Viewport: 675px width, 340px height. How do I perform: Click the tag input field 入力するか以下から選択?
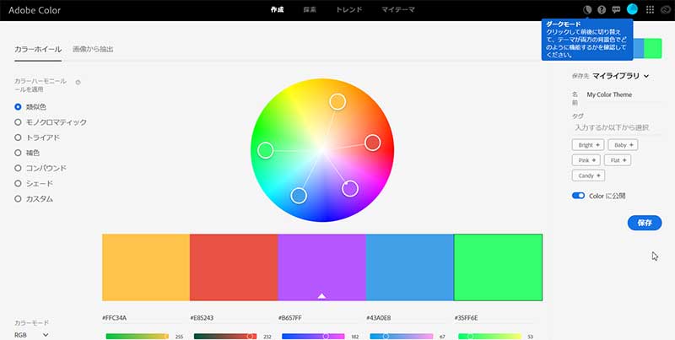click(617, 128)
